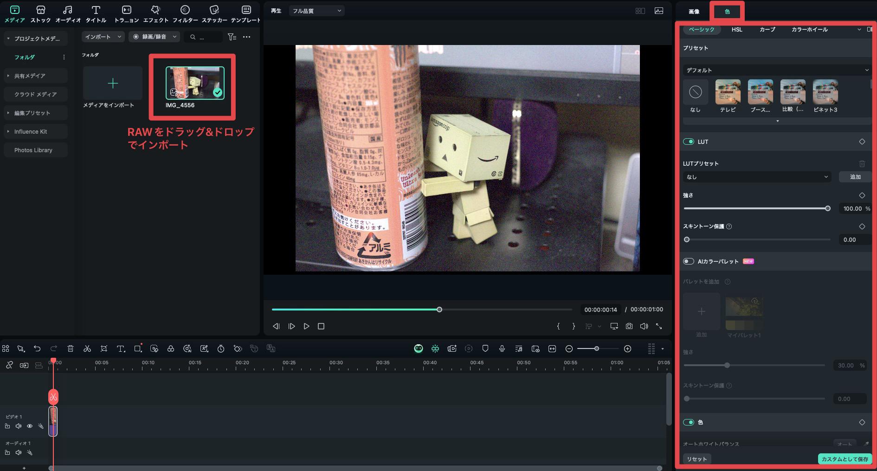Select the Text tool in timeline toolbar

pos(121,348)
